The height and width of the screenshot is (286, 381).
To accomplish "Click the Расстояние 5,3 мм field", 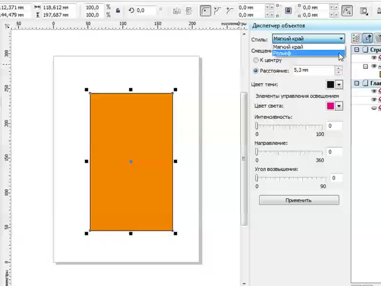I will pyautogui.click(x=314, y=70).
